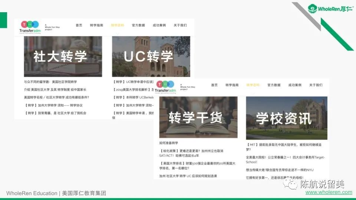Open 成功案例 in the lower-right navbar
Viewport: 356px width, 200px height.
click(x=295, y=85)
